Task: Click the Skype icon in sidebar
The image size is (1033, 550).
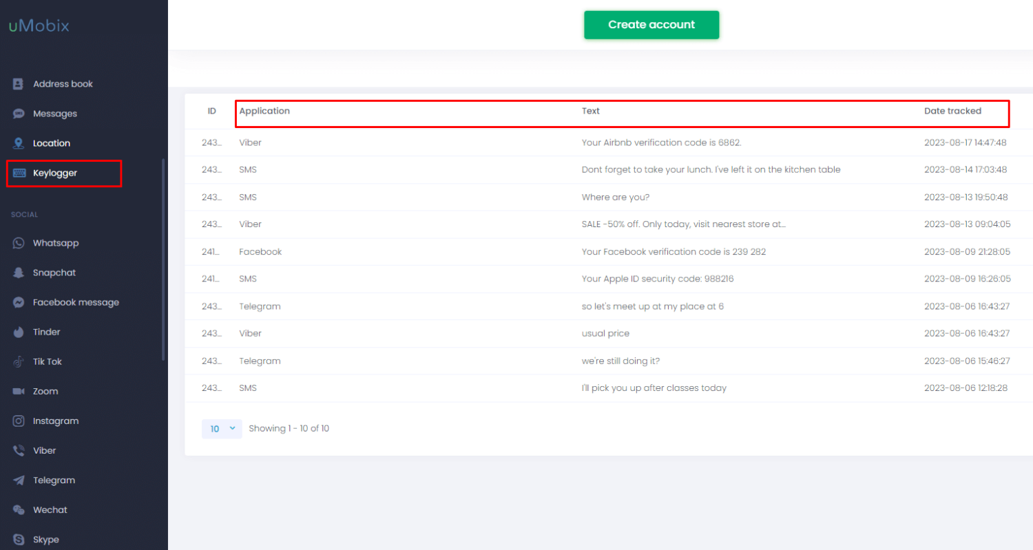Action: point(19,540)
